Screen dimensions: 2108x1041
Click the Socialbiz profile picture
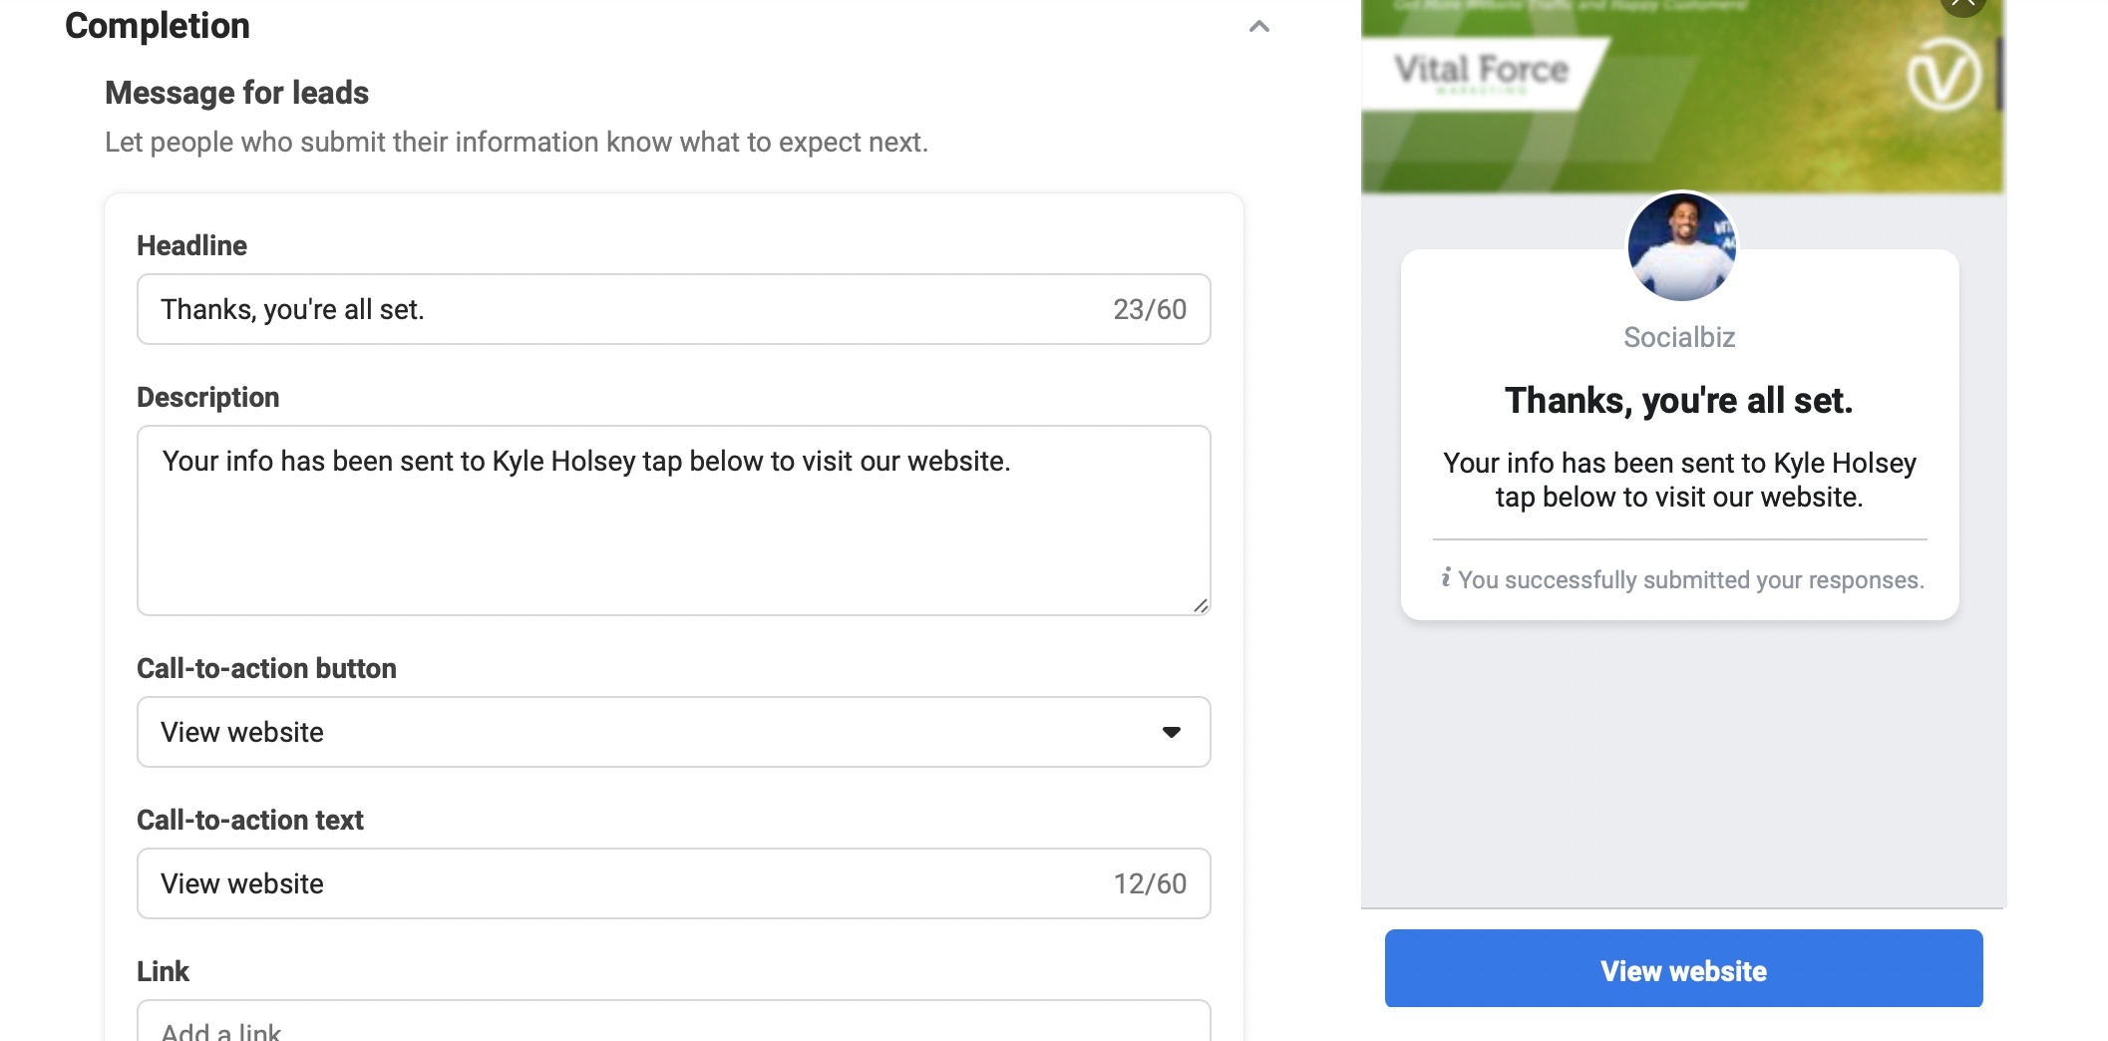[x=1681, y=246]
